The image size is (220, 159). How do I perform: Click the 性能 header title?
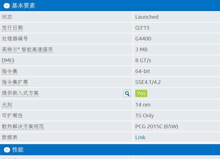pyautogui.click(x=18, y=150)
